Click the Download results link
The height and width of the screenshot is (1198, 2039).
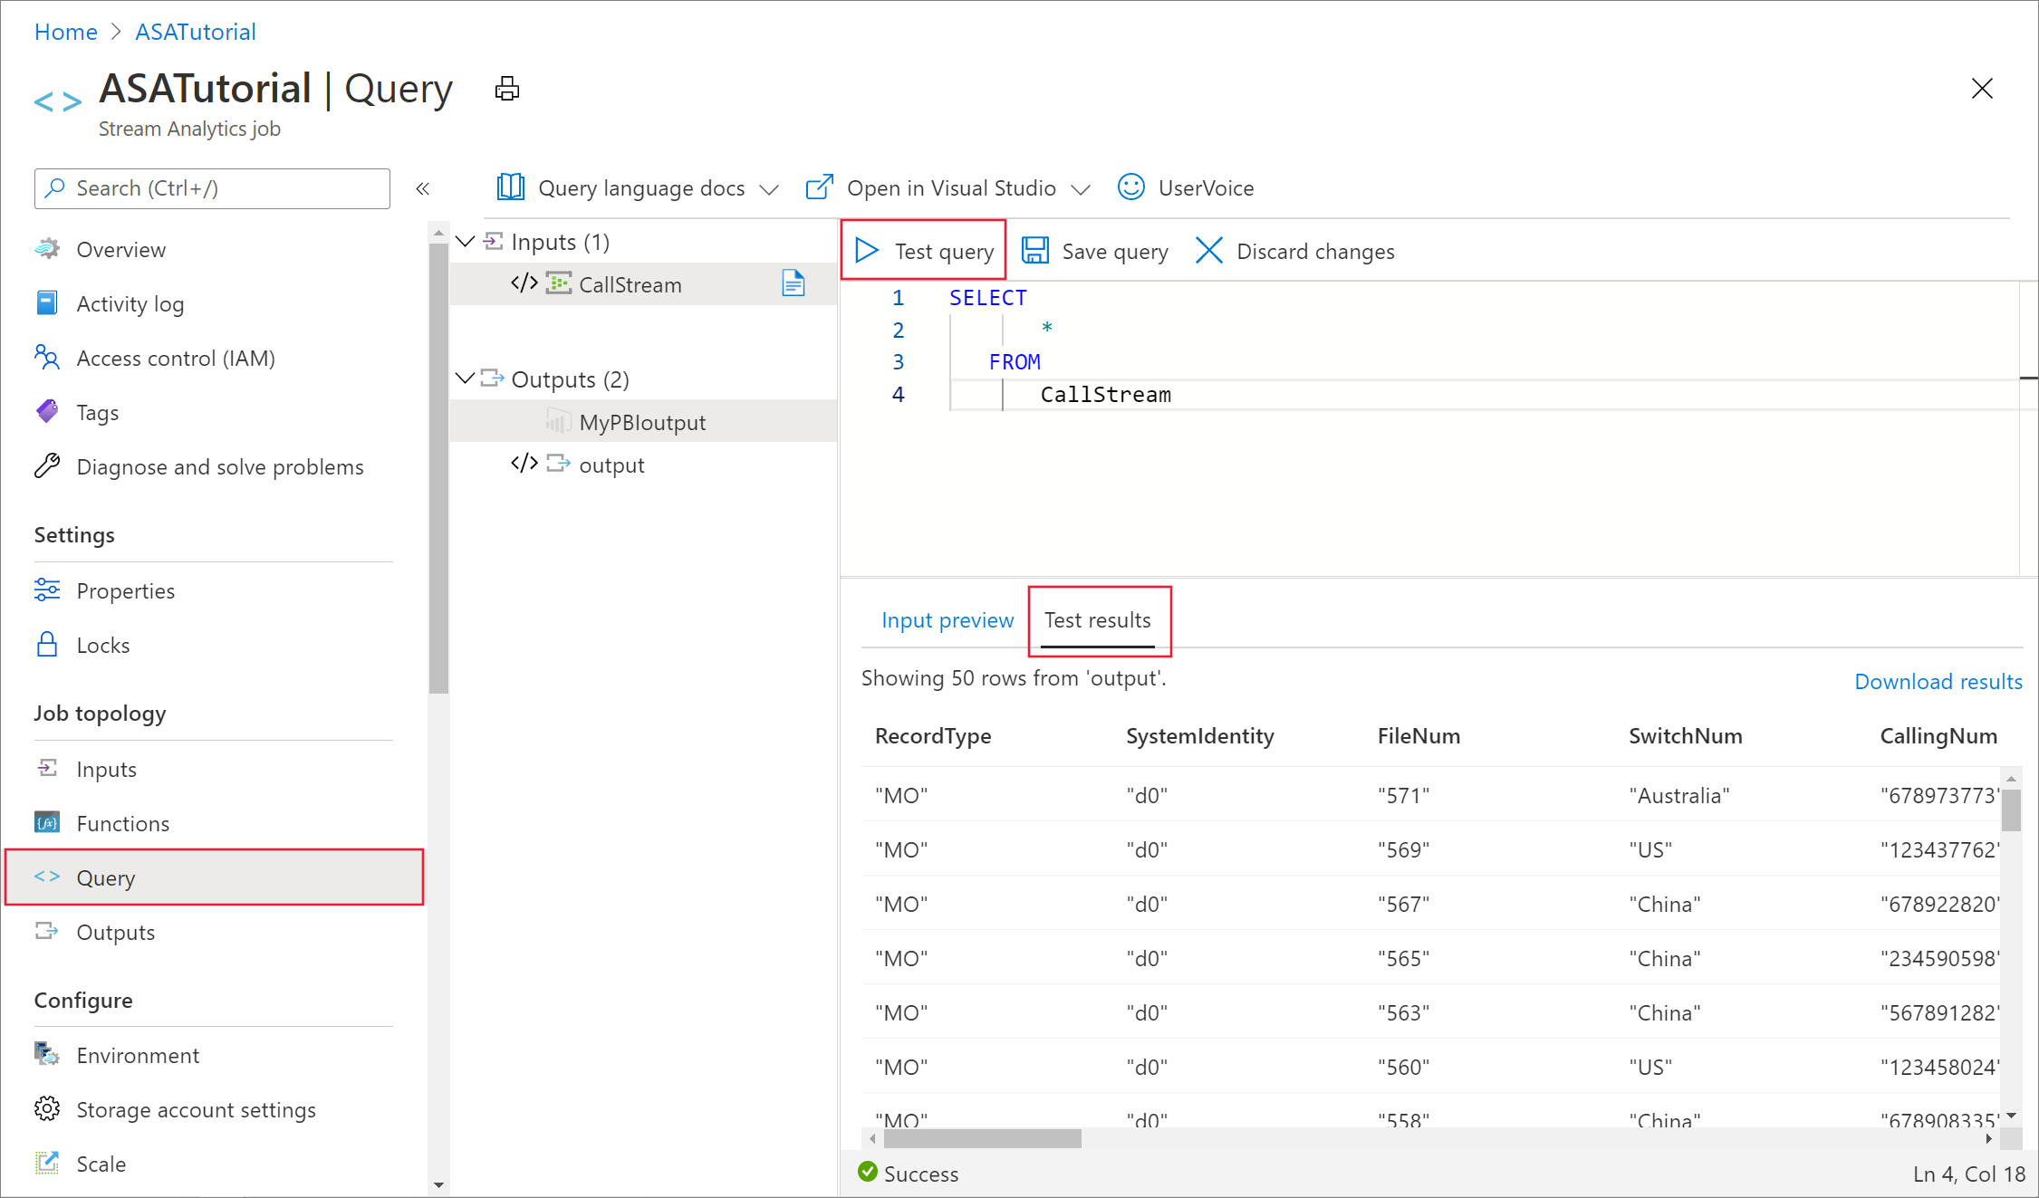click(1937, 680)
